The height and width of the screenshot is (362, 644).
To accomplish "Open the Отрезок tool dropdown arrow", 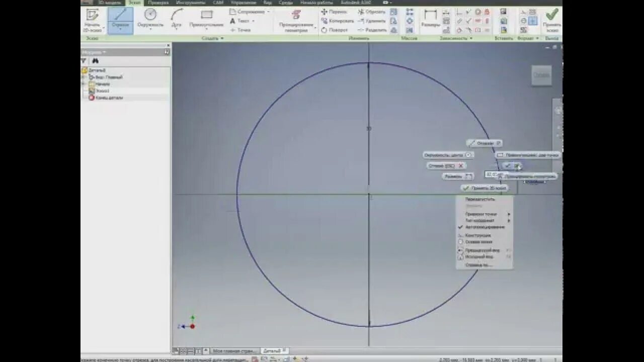I will tap(120, 29).
